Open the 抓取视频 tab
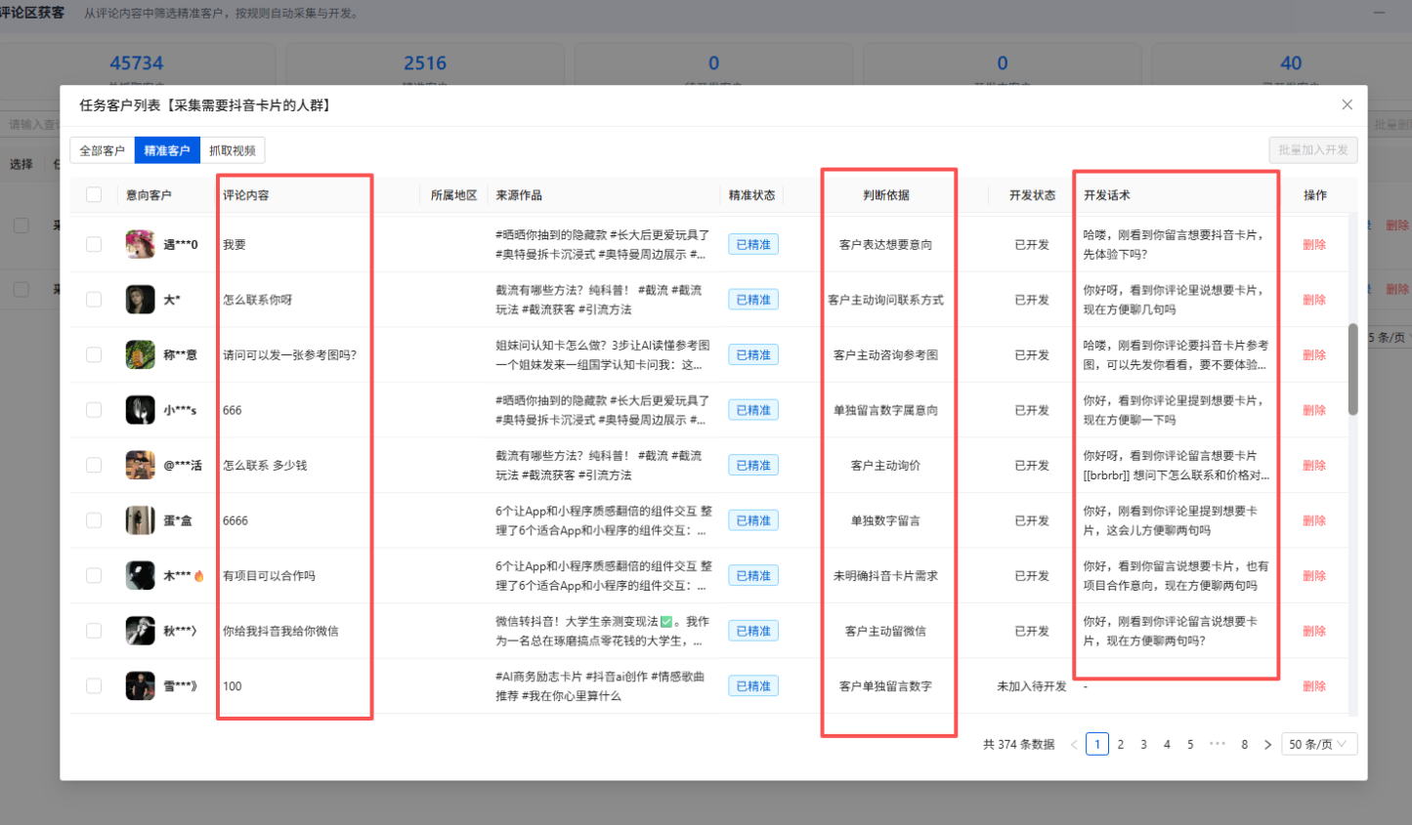 tap(233, 150)
